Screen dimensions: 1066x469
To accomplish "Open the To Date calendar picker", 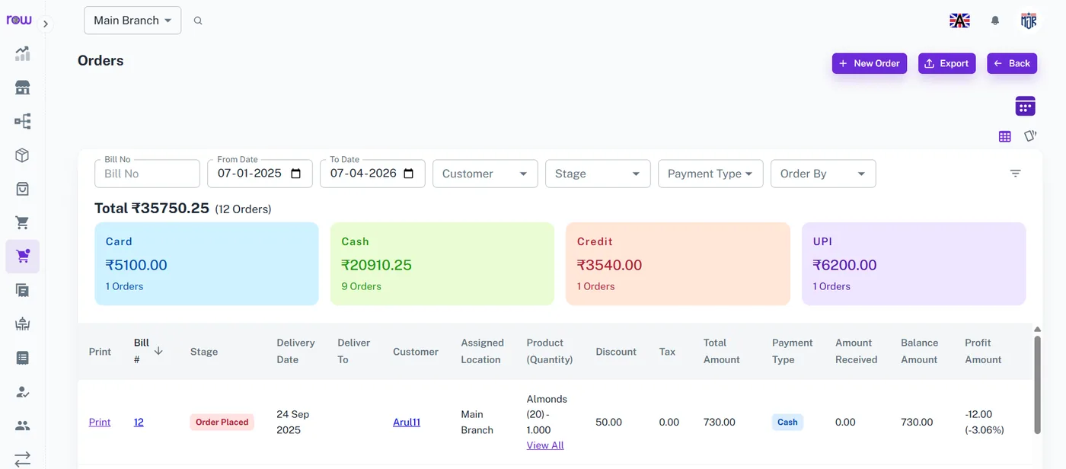I will (x=409, y=174).
